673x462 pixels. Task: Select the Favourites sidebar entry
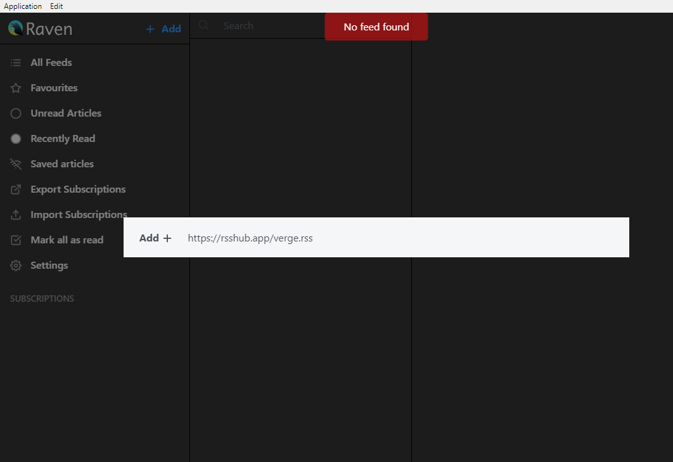54,87
